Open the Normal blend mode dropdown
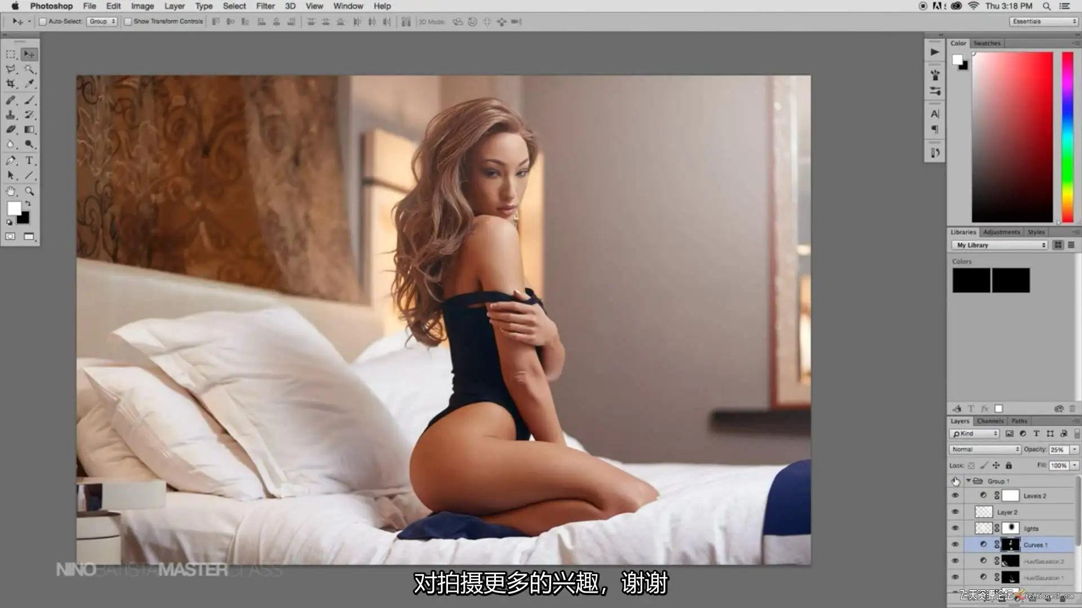This screenshot has height=608, width=1082. tap(985, 450)
